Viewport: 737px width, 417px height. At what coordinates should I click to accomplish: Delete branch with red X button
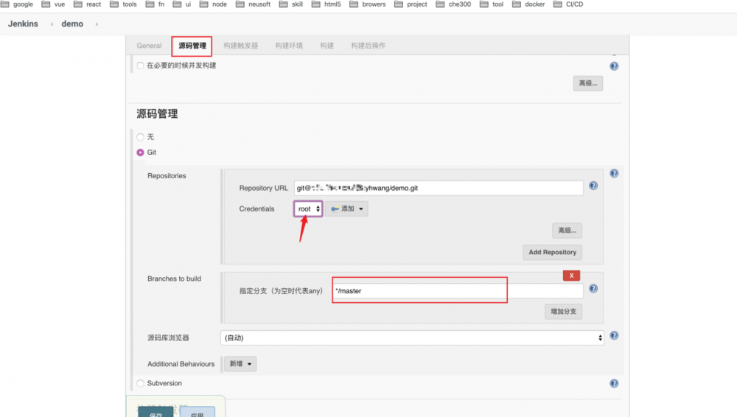click(572, 276)
